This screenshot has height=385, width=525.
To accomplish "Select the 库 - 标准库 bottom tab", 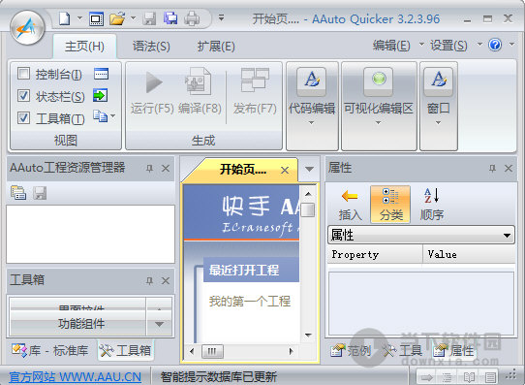I will 50,351.
